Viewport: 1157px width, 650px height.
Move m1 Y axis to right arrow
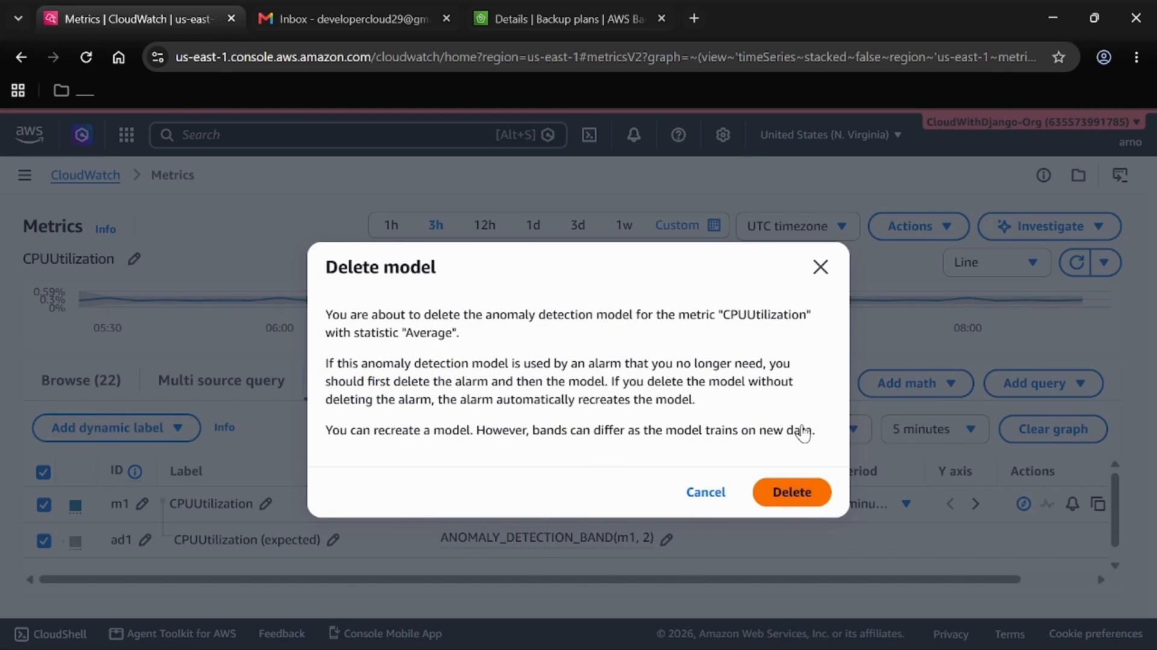coord(975,504)
